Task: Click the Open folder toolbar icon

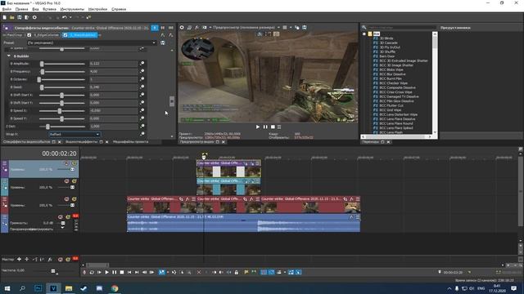Action: [12, 17]
